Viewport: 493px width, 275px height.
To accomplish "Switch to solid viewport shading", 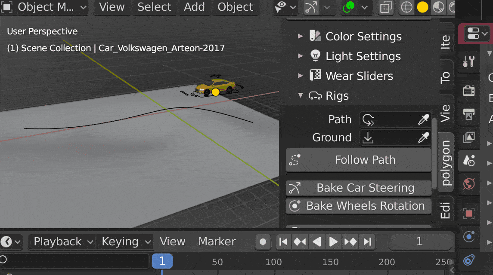I will 422,7.
